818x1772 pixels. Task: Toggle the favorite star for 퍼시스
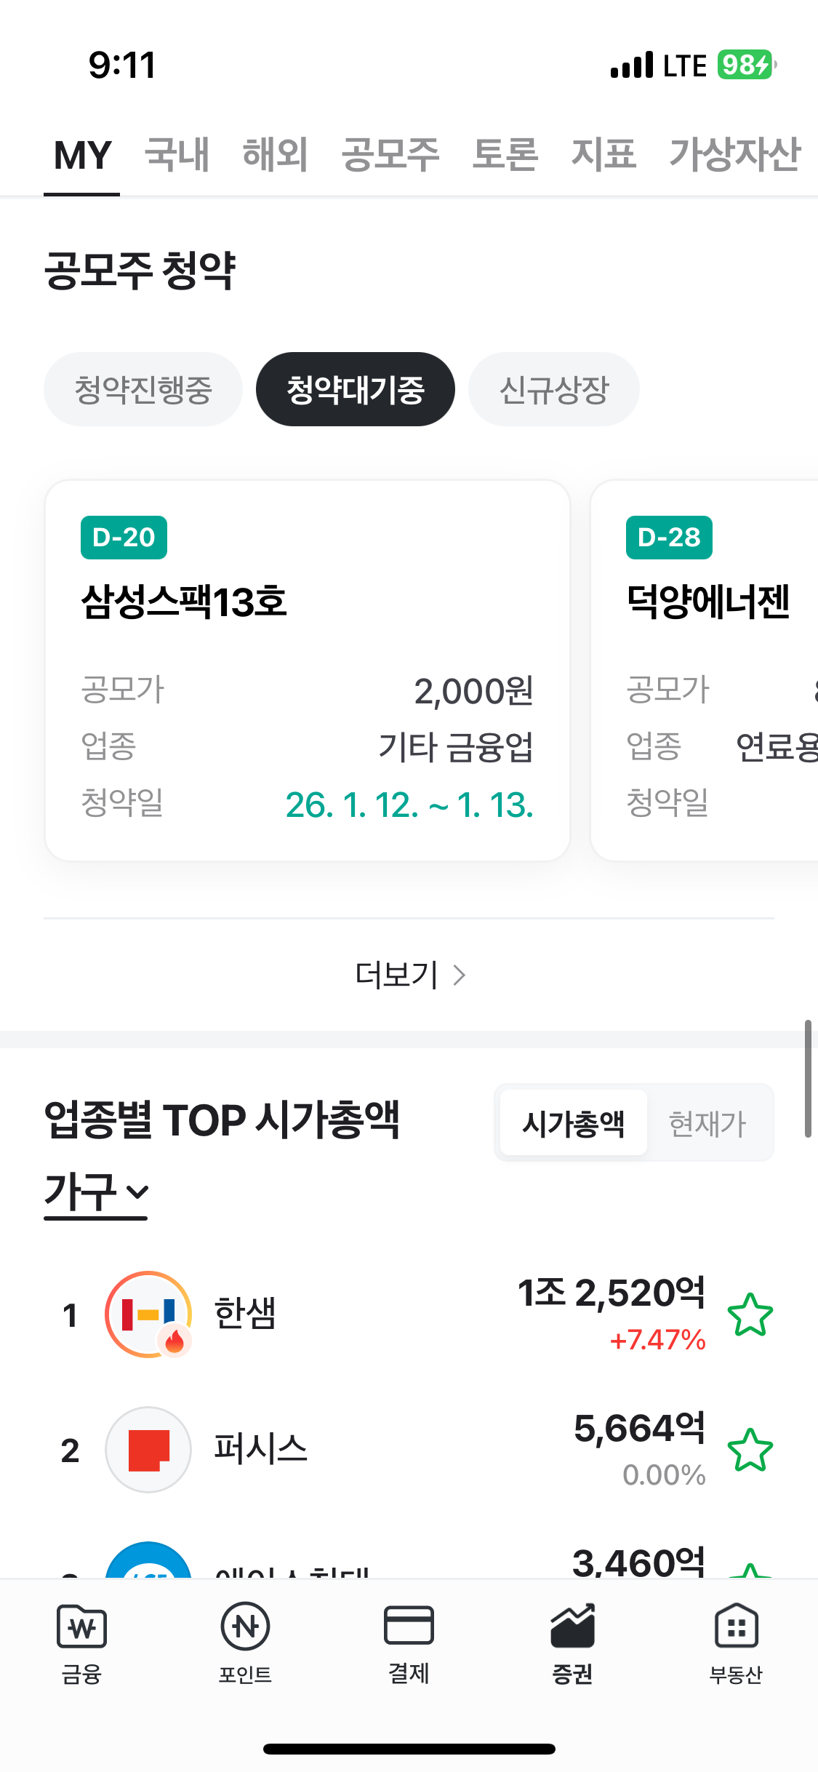[x=750, y=1450]
